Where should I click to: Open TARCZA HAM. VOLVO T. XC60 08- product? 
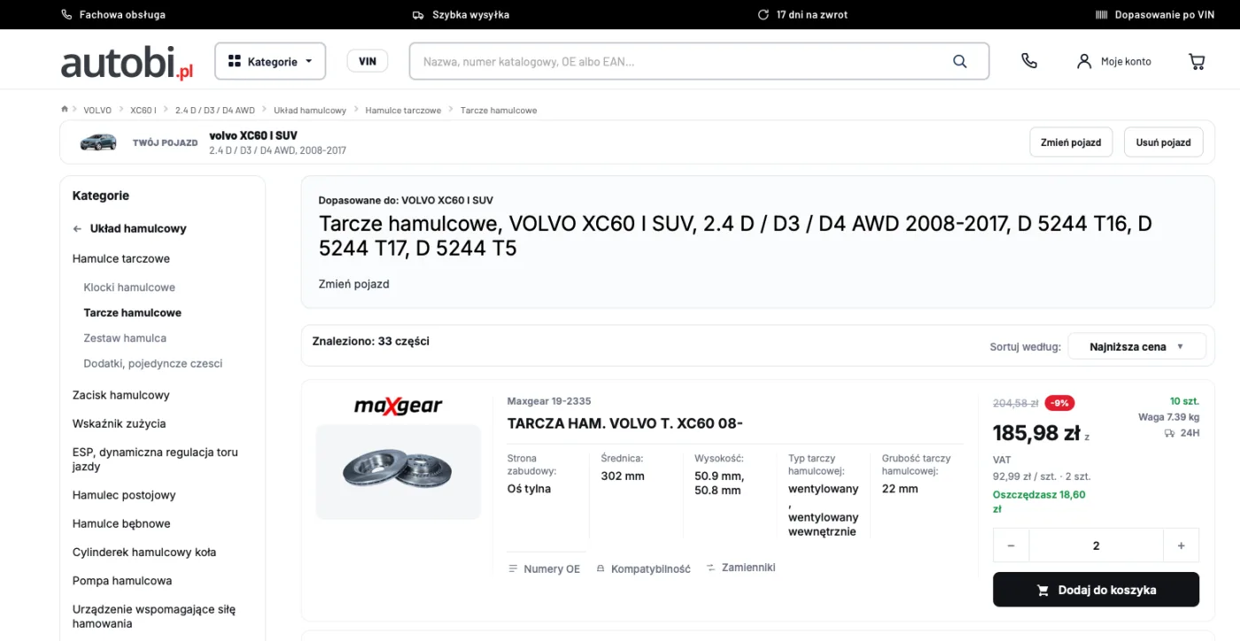coord(624,423)
